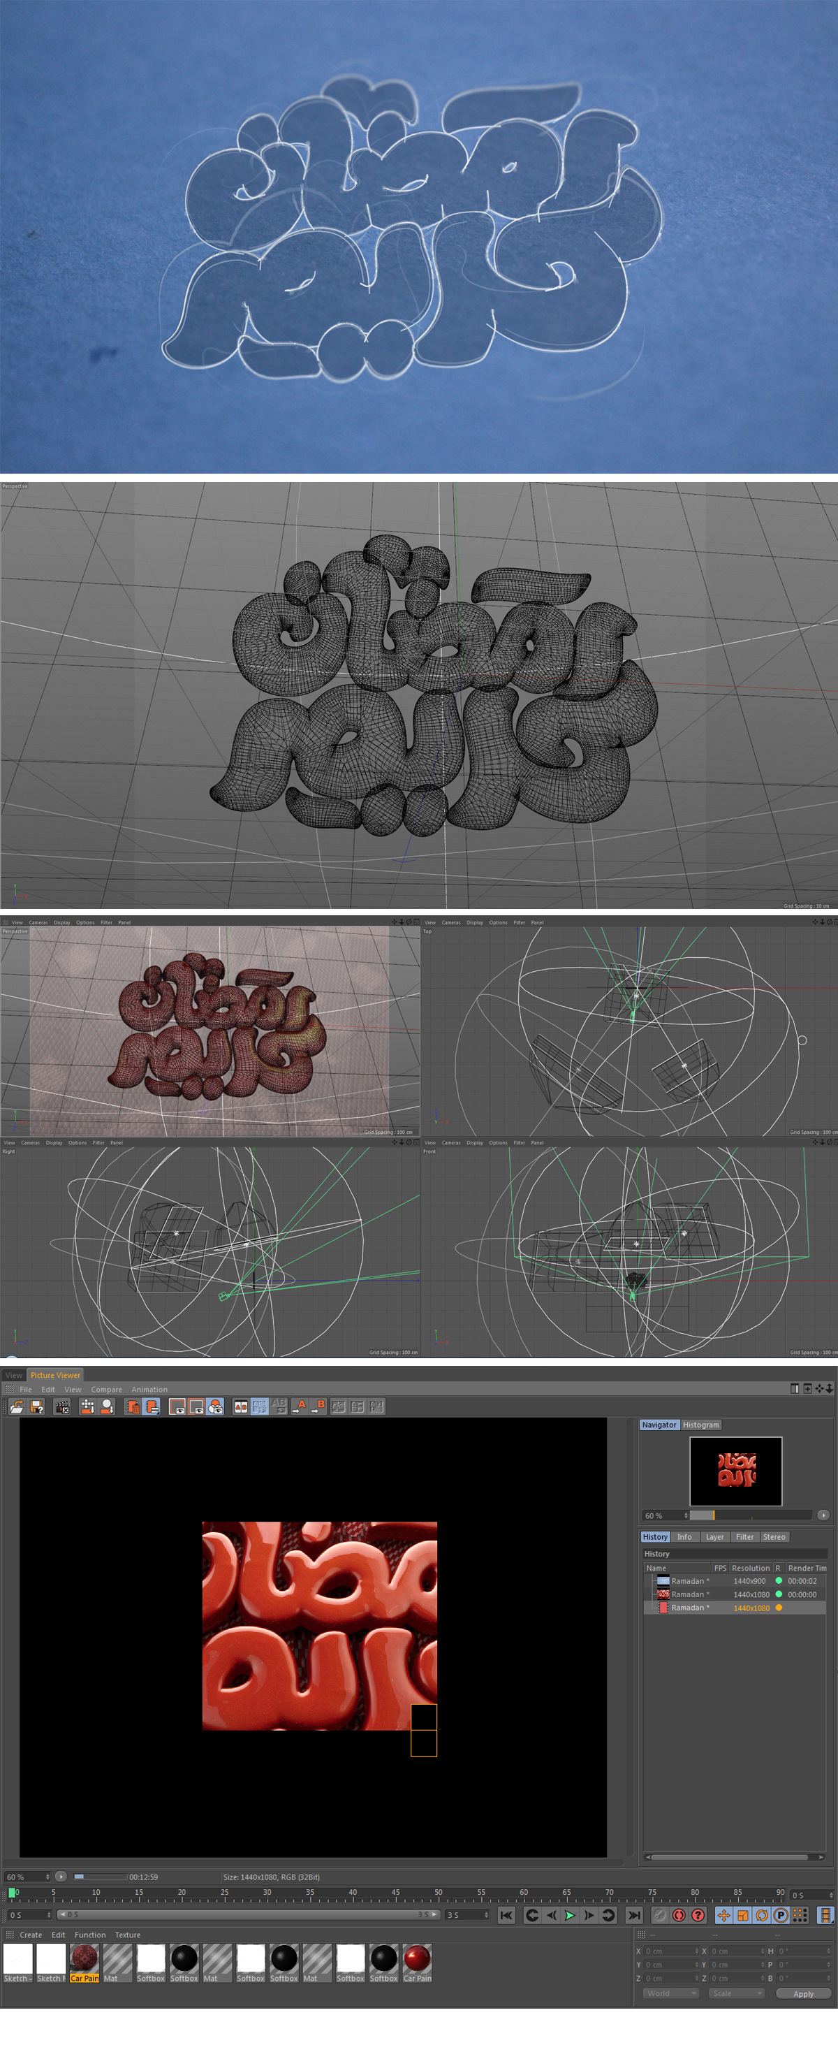Viewport: 838px width, 2045px height.
Task: Toggle the Position keyframe cross icon
Action: coord(723,1916)
